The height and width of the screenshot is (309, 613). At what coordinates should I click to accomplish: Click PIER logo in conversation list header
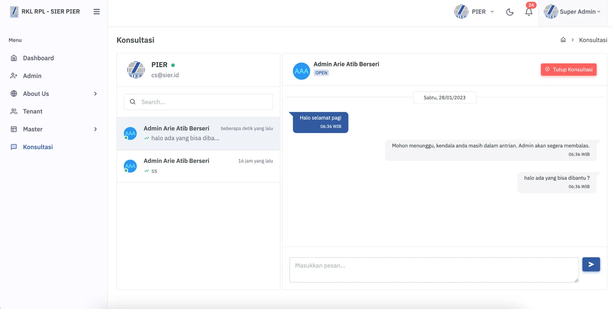[x=136, y=70]
